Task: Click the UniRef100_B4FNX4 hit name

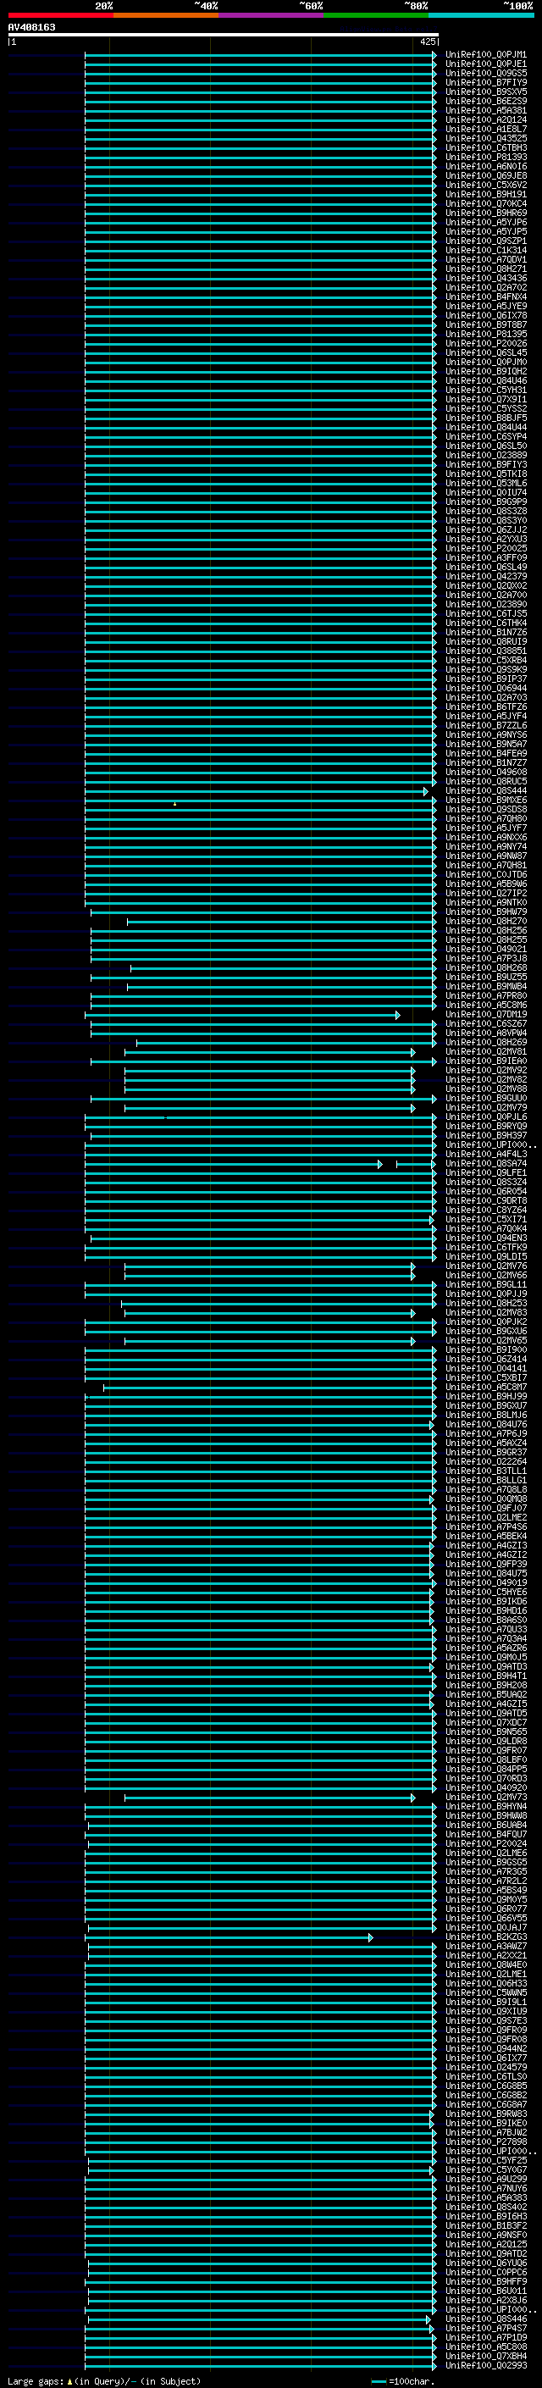Action: coord(486,296)
